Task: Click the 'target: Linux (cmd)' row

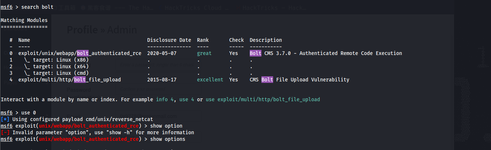Action: coord(56,73)
